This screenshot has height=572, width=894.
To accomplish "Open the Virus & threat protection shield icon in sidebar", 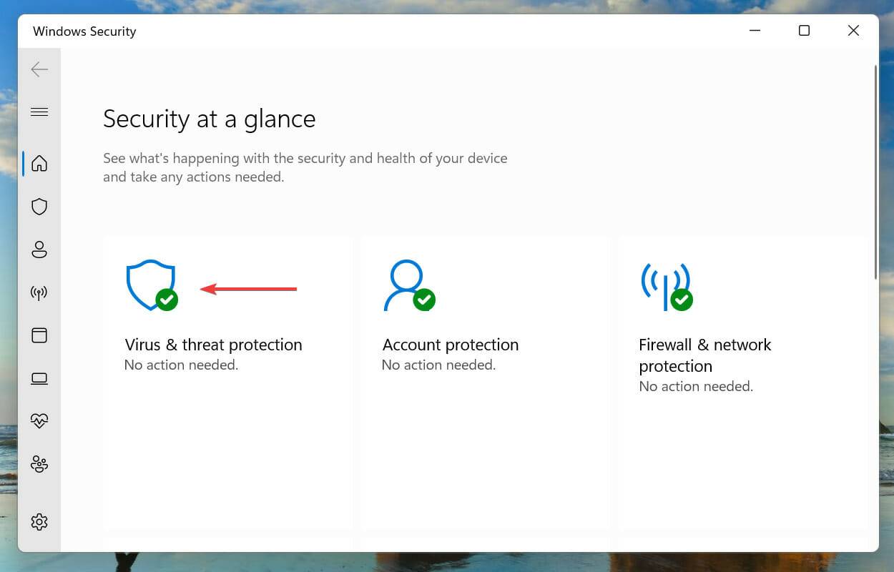I will click(39, 207).
